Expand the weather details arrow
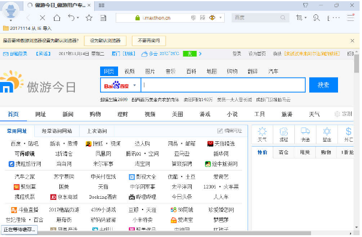 pos(200,54)
